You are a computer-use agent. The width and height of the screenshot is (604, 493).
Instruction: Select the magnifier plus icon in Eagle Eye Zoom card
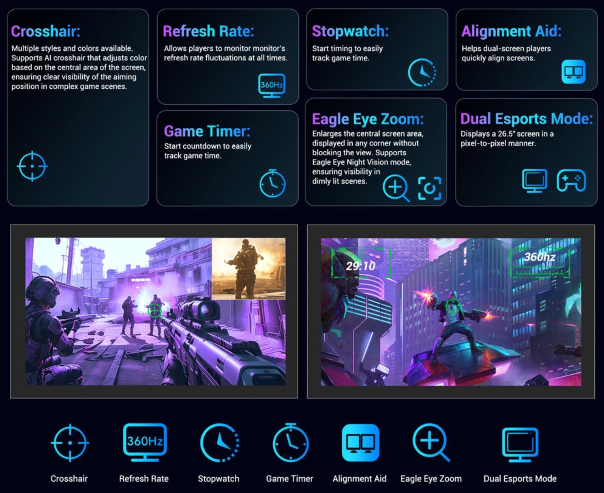(396, 188)
